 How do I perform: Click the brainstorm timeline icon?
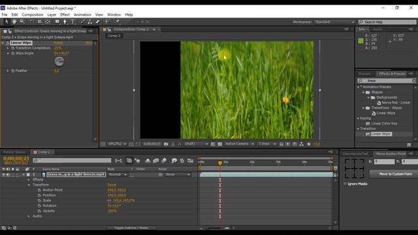[x=174, y=161]
